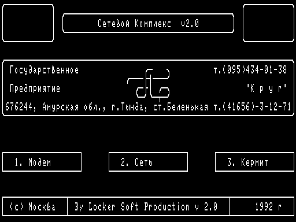This screenshot has width=296, height=222.
Task: Click the г.Тында city text
Action: (129, 107)
